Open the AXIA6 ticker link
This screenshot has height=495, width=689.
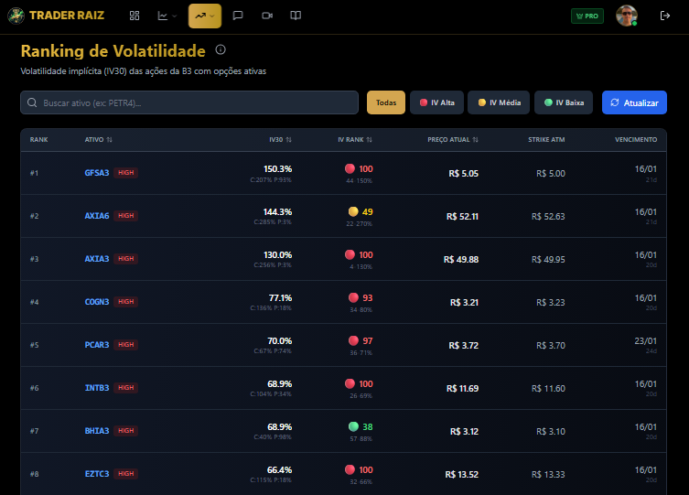coord(97,216)
